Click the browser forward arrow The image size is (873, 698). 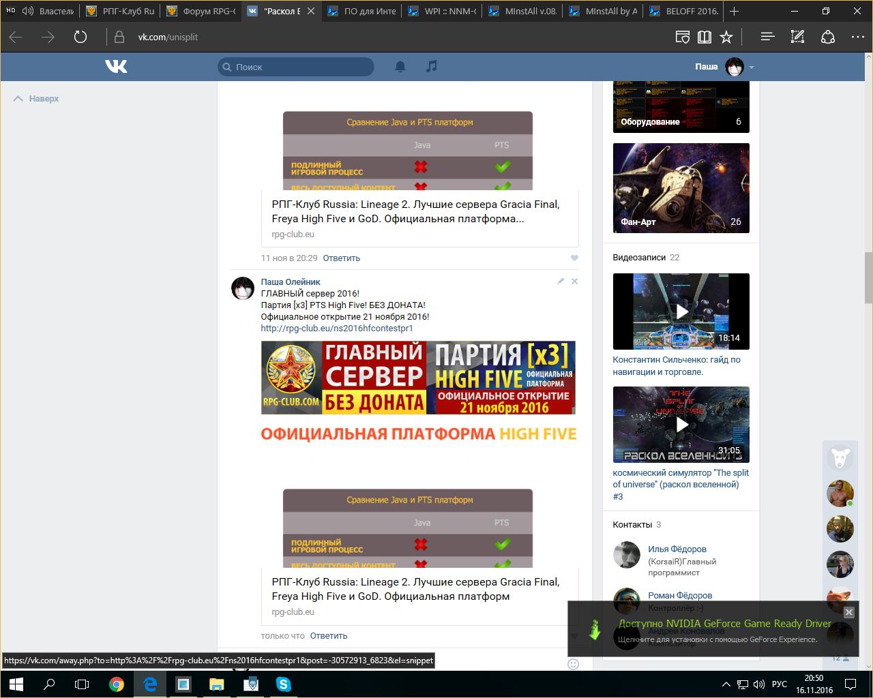pos(48,37)
